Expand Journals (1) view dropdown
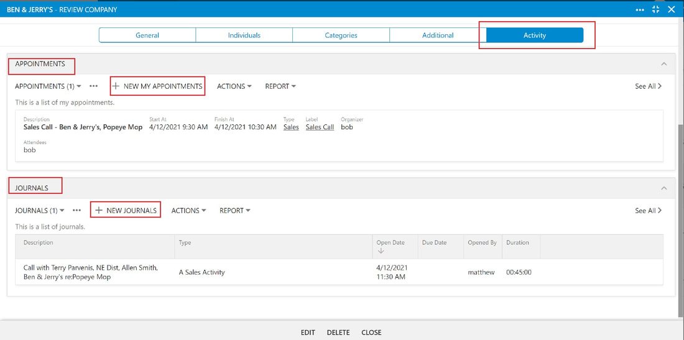The image size is (684, 340). pyautogui.click(x=40, y=211)
